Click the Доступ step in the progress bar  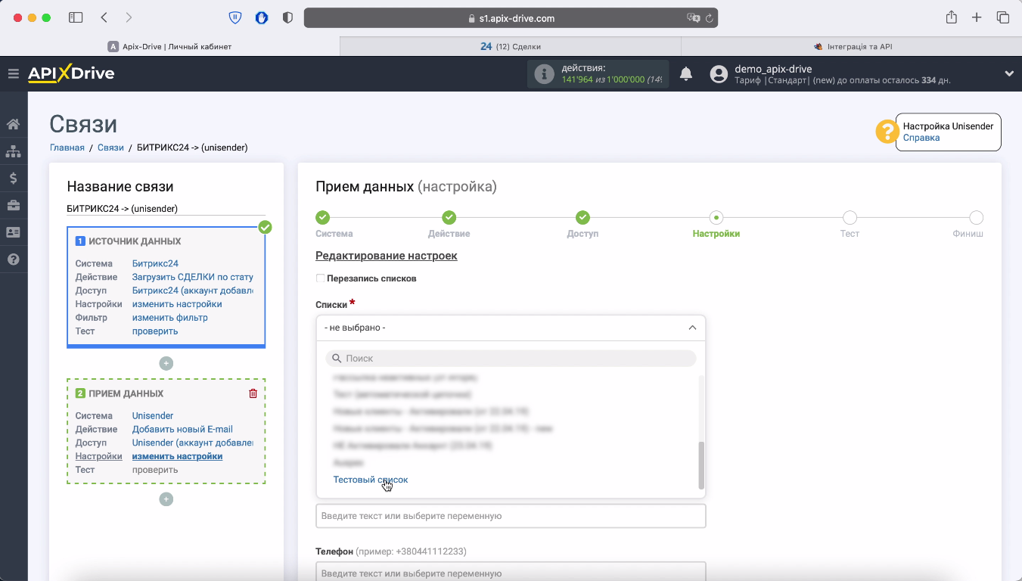582,218
